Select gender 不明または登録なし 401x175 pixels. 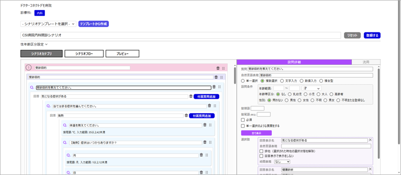[x=338, y=100]
